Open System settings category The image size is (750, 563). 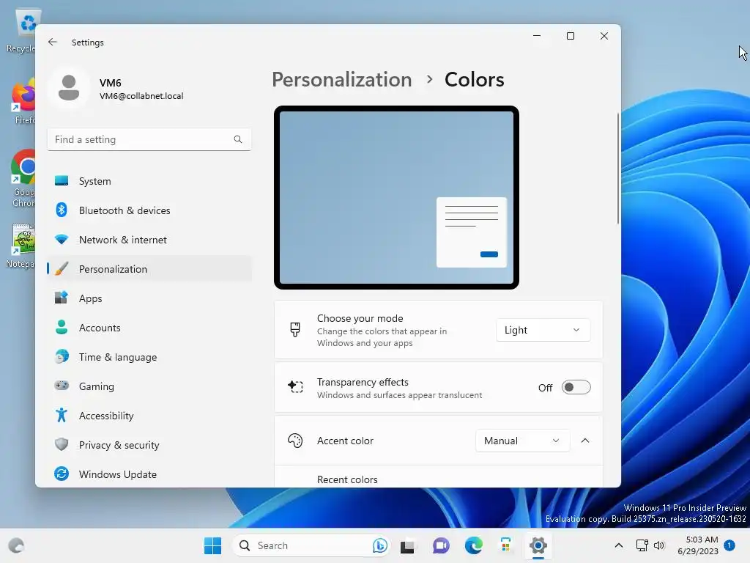[x=149, y=181]
